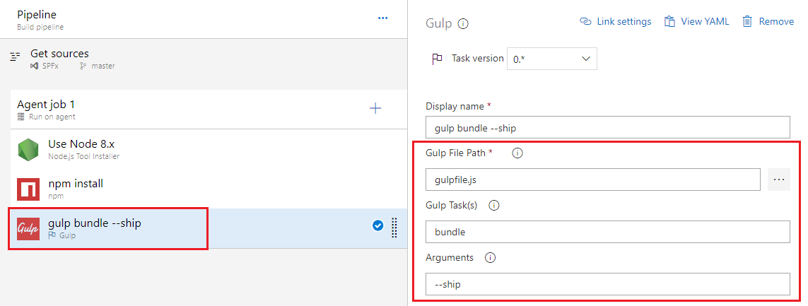Click the Gulp Task(s) bundle field
This screenshot has height=306, width=808.
pyautogui.click(x=607, y=232)
